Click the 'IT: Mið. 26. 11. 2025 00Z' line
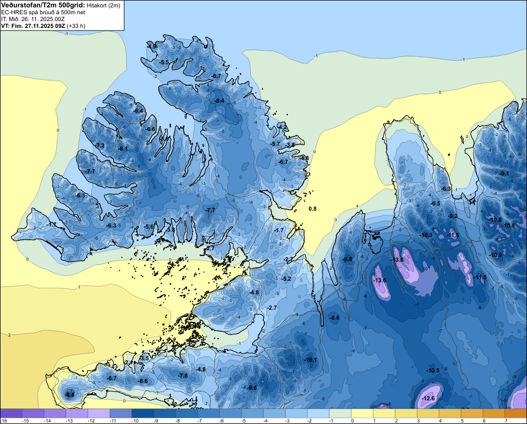The height and width of the screenshot is (424, 527). click(33, 19)
